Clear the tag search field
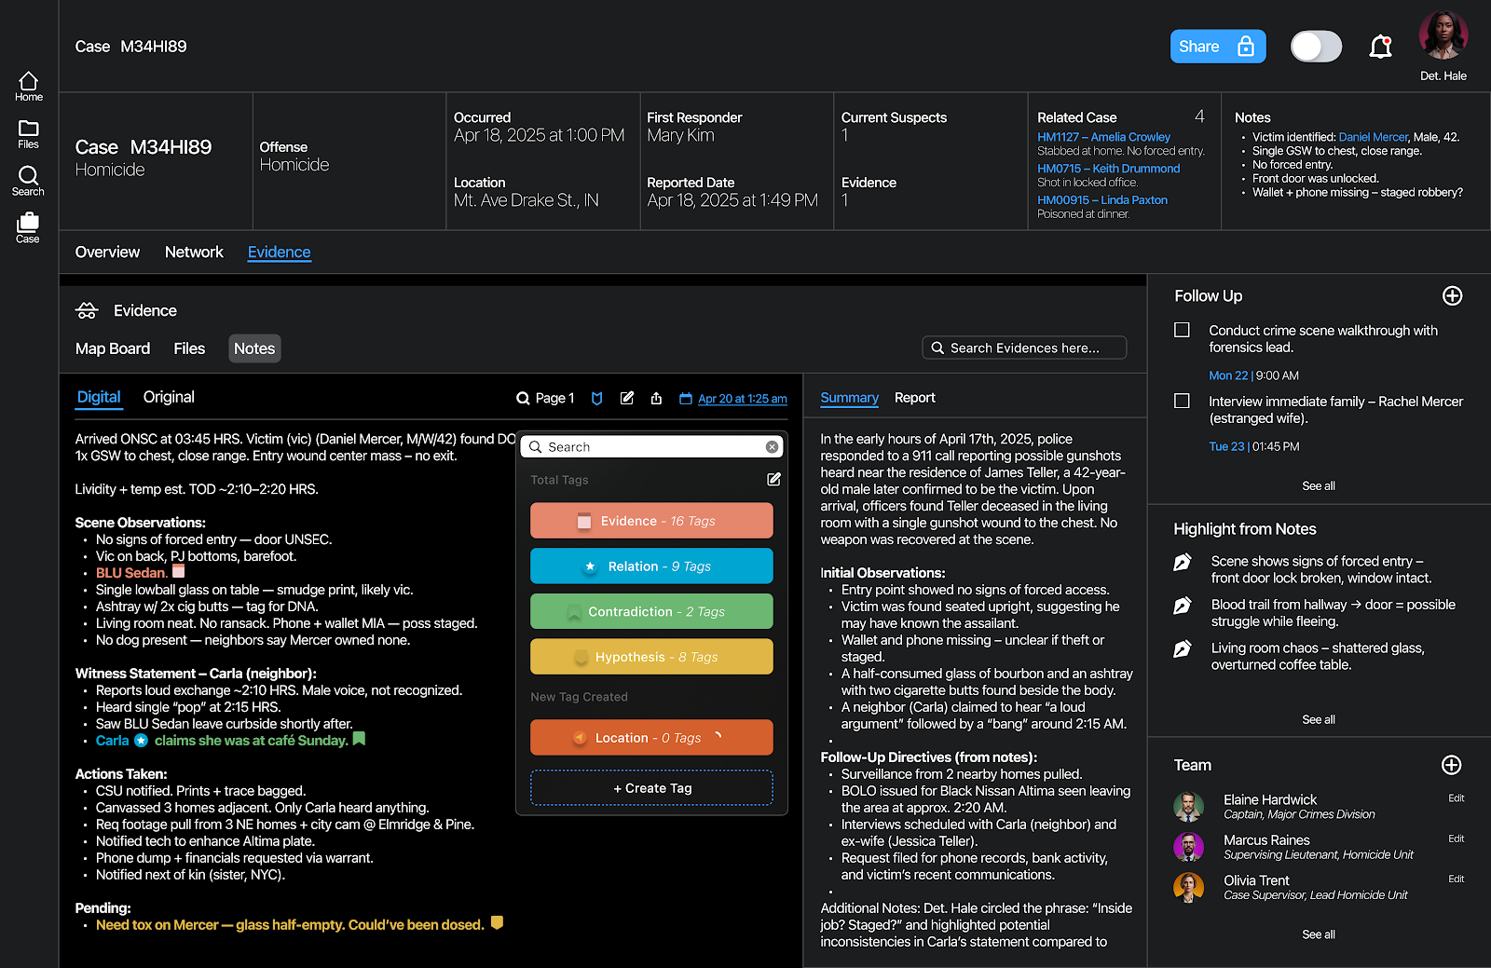1491x968 pixels. tap(772, 447)
